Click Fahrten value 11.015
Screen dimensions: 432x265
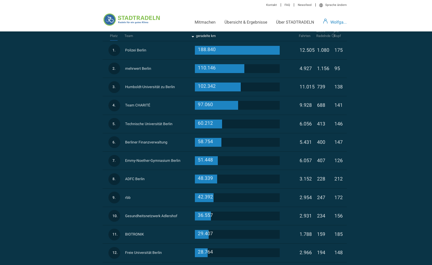click(307, 87)
